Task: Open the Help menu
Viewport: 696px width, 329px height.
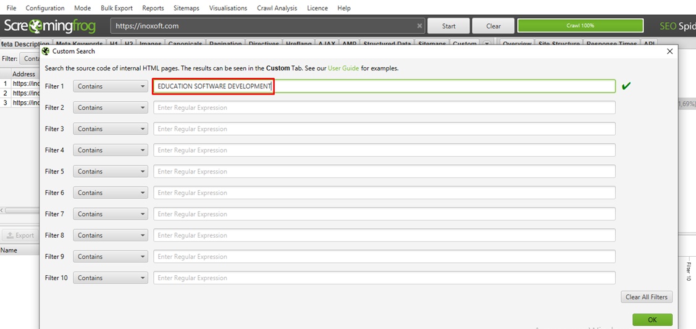Action: click(343, 8)
